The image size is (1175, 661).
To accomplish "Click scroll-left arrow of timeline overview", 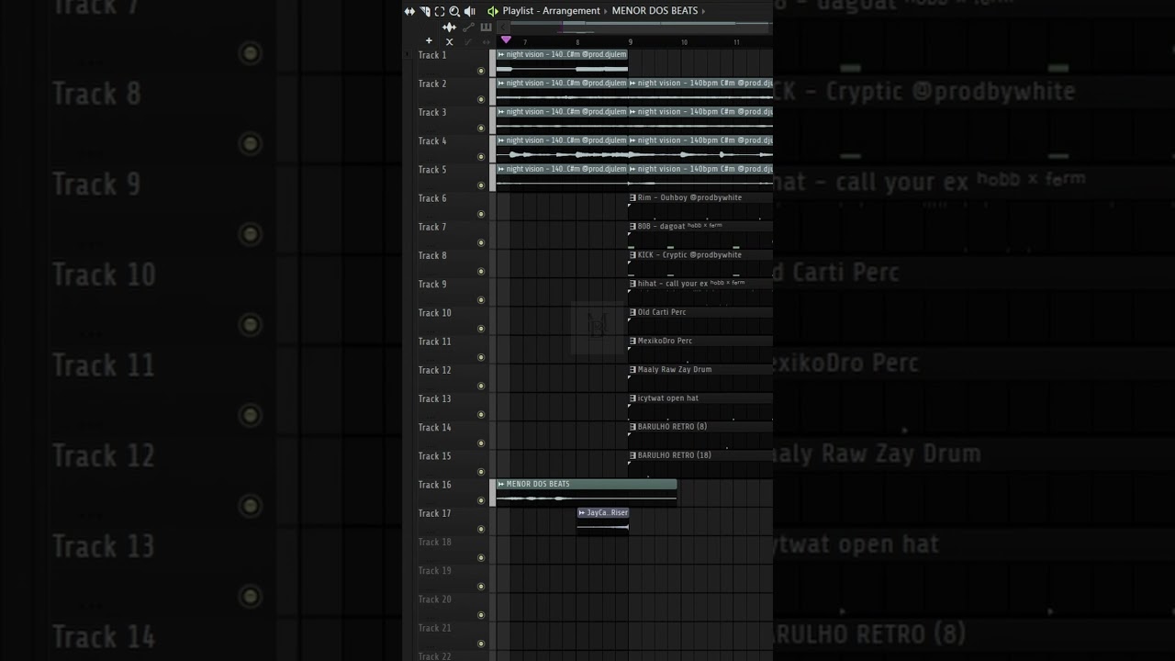I will pos(503,27).
